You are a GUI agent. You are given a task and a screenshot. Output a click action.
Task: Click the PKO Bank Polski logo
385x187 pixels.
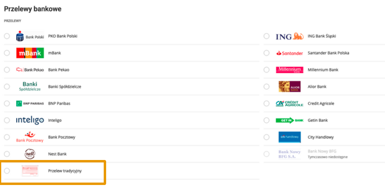(30, 36)
